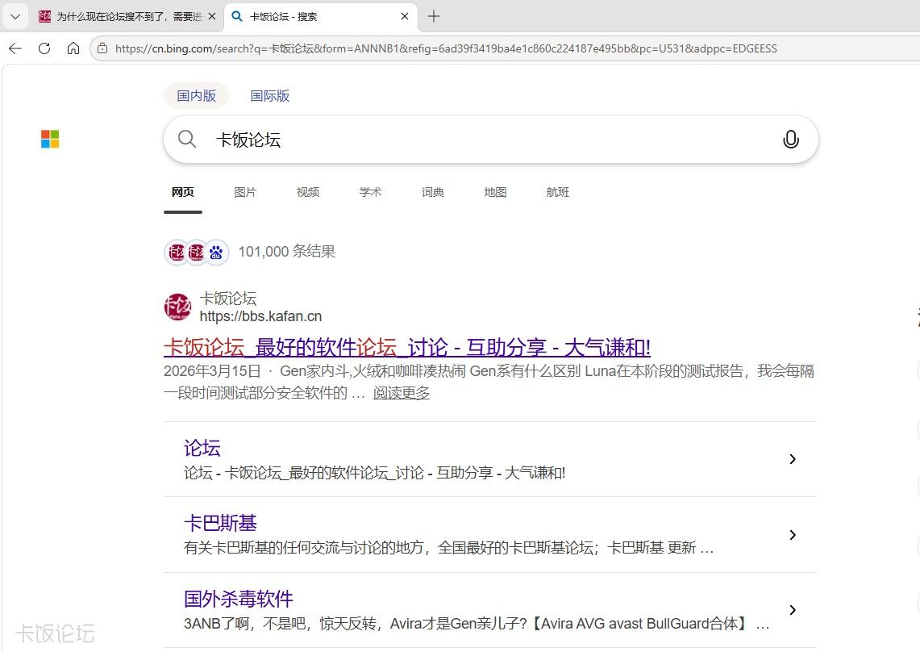View site information lock icon
Viewport: 920px width, 652px height.
click(102, 48)
